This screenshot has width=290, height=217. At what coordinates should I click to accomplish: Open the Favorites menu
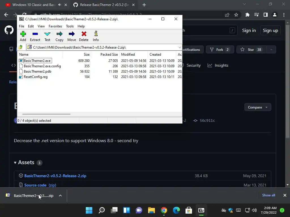55,26
